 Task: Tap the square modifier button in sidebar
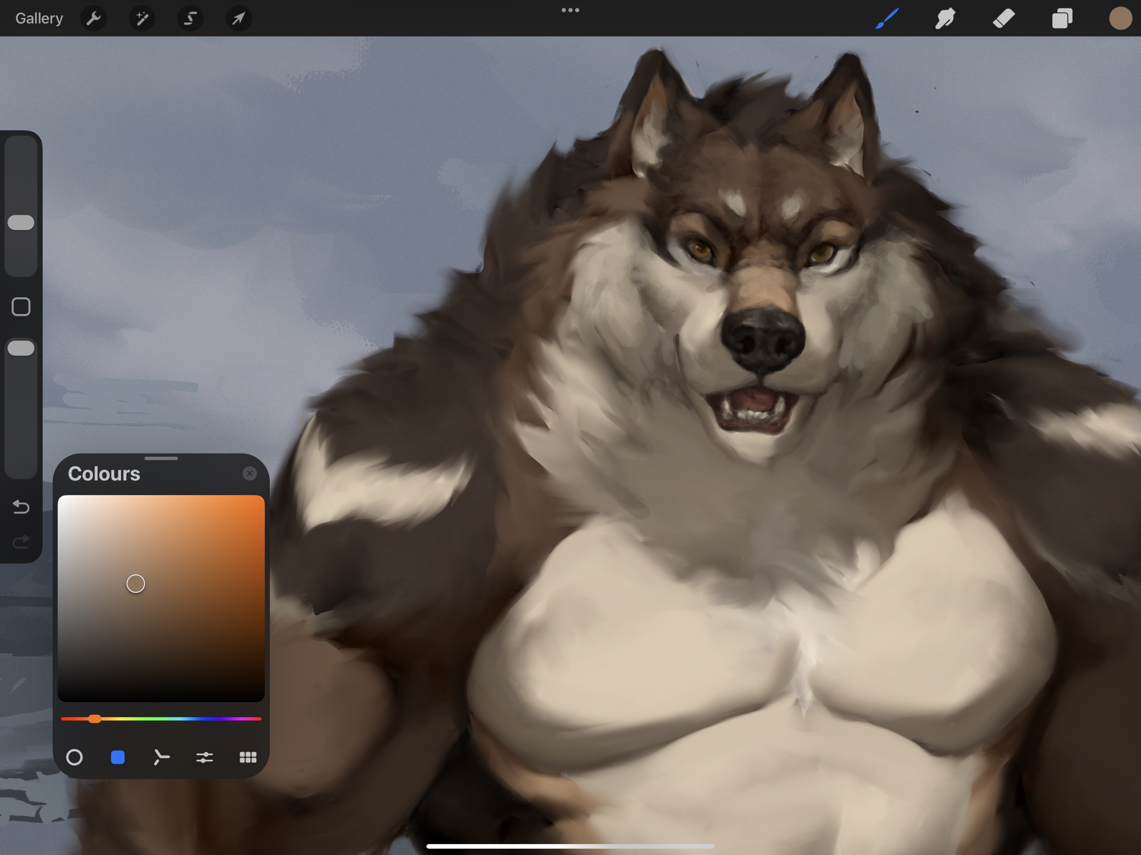[21, 307]
